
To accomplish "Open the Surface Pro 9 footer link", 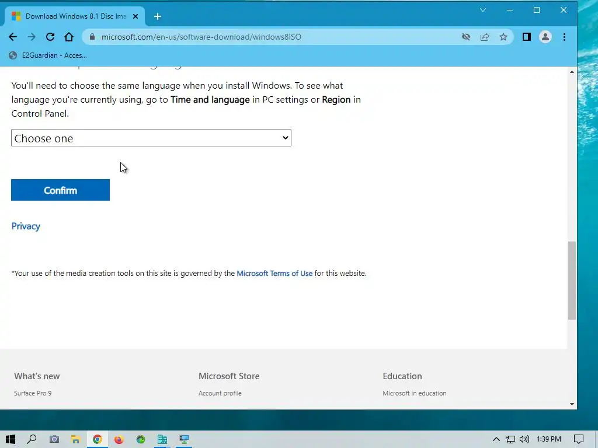I will click(x=33, y=393).
